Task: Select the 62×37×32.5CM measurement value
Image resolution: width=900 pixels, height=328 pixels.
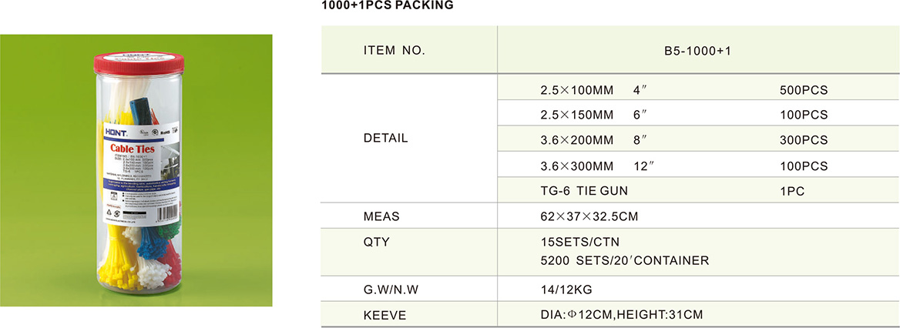Action: [x=589, y=216]
